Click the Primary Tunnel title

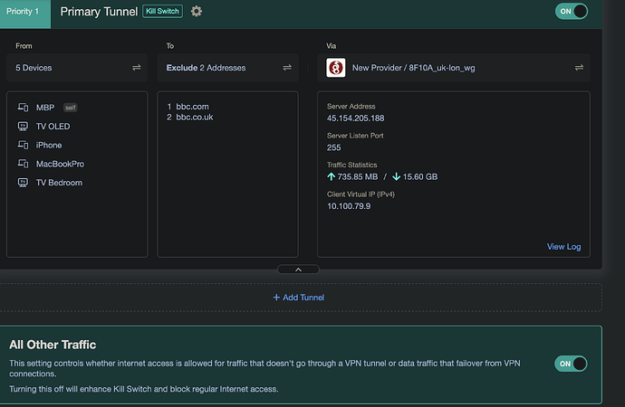(99, 12)
